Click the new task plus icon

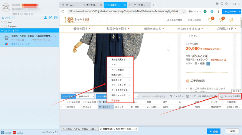[51, 17]
